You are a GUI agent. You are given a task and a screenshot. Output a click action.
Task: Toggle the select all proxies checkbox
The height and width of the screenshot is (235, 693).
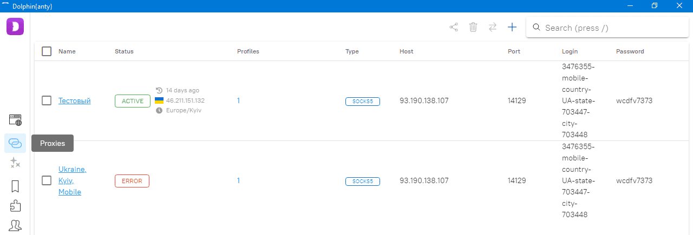pos(47,51)
